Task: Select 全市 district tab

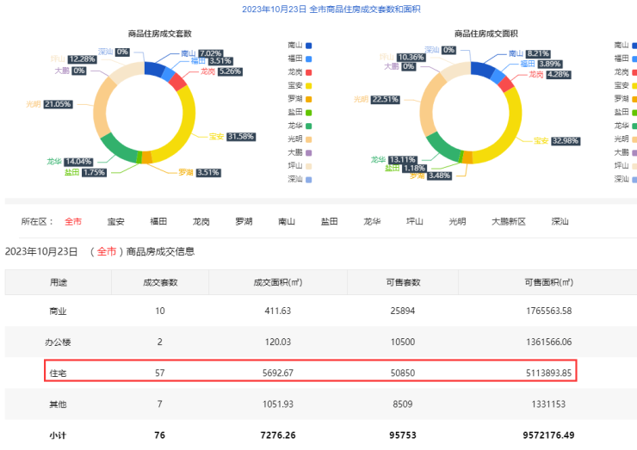Action: tap(73, 221)
